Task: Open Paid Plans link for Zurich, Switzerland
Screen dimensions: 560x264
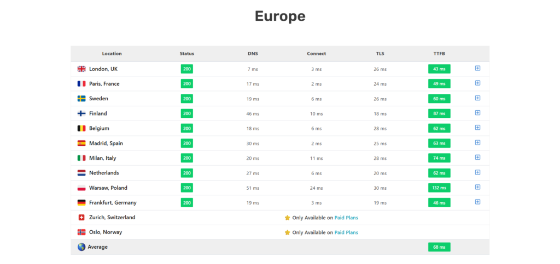Action: pyautogui.click(x=346, y=218)
